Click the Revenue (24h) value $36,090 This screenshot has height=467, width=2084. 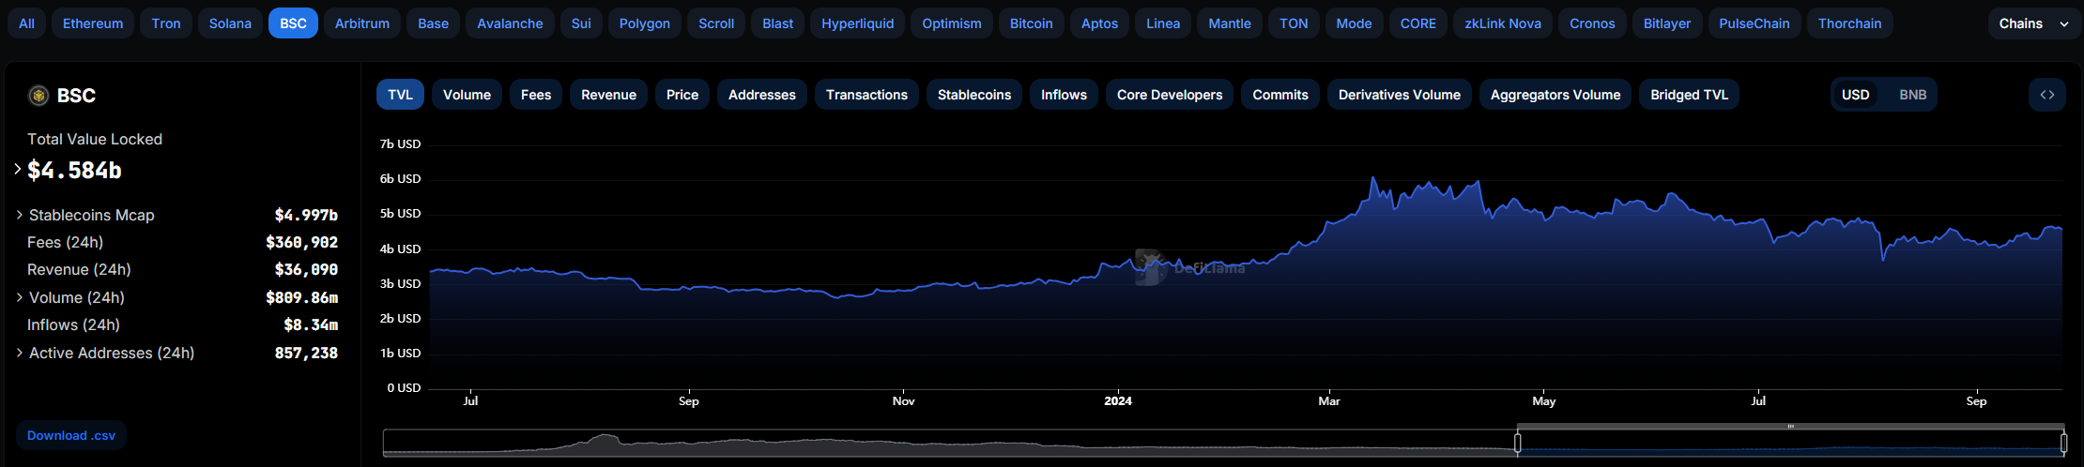point(306,269)
